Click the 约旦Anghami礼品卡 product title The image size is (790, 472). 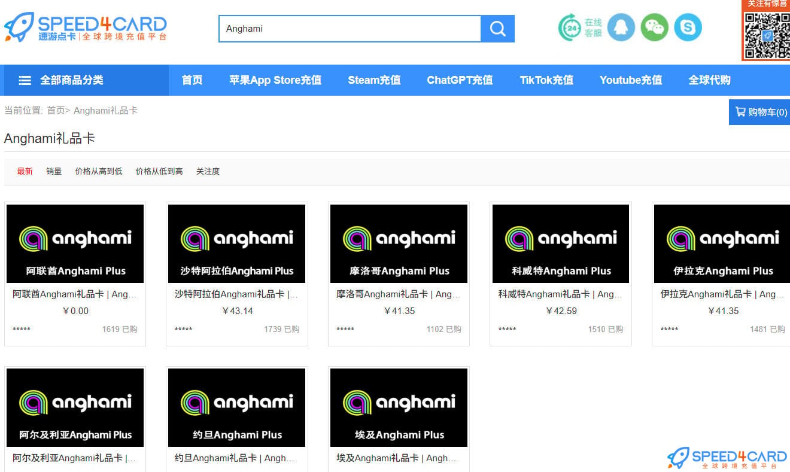tap(235, 458)
